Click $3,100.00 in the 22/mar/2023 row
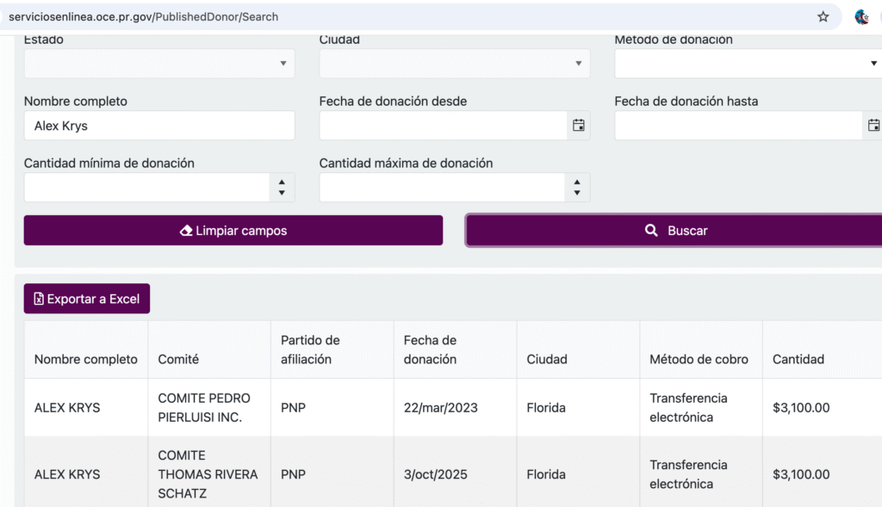Screen dimensions: 882x507 tap(801, 407)
